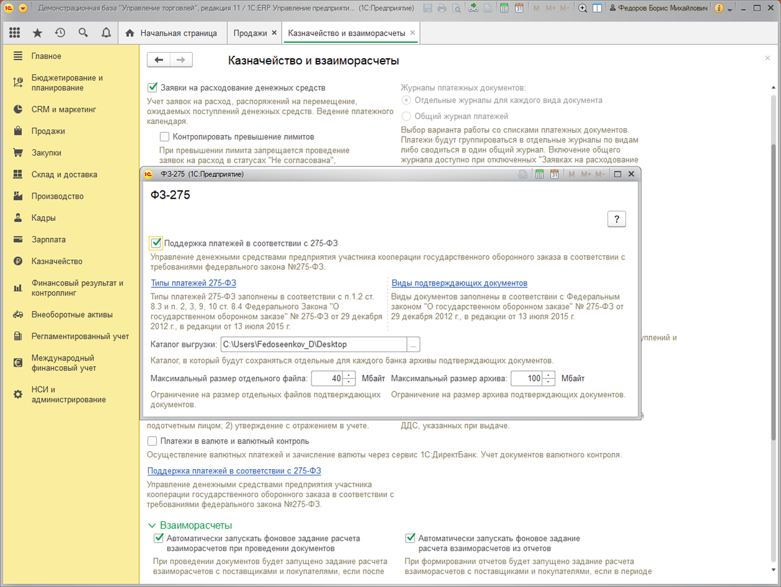This screenshot has width=781, height=587.
Task: Click the НСИ и администрирование gear icon
Action: [x=18, y=395]
